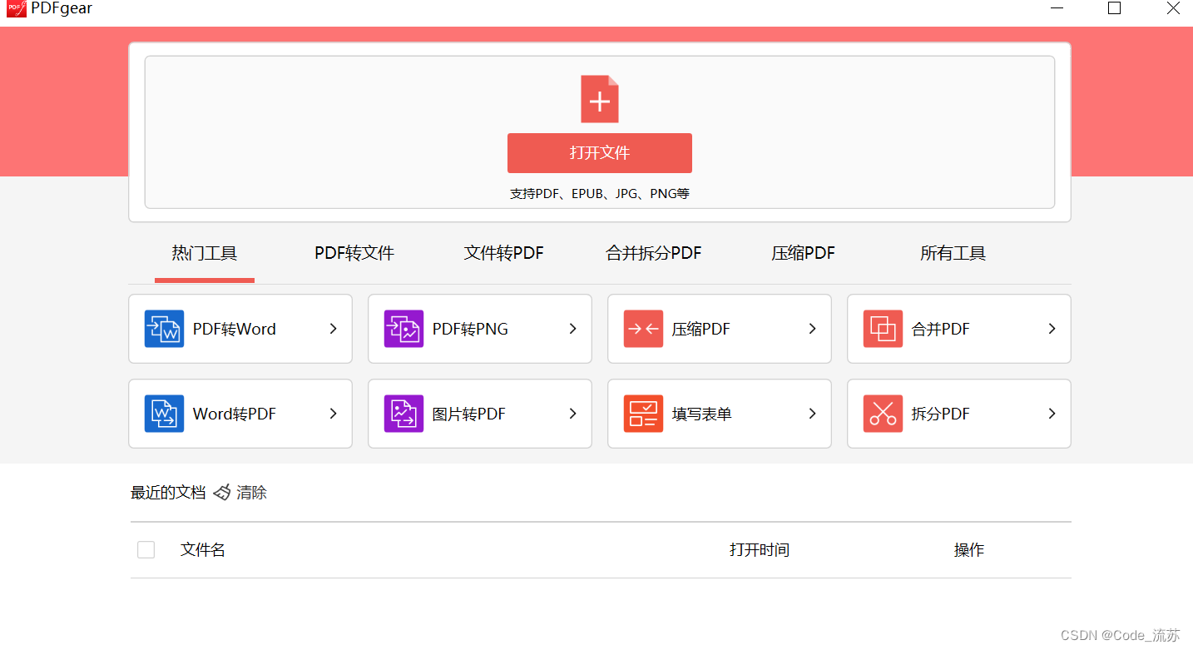Switch to the 文件转PDF tab

tap(503, 253)
